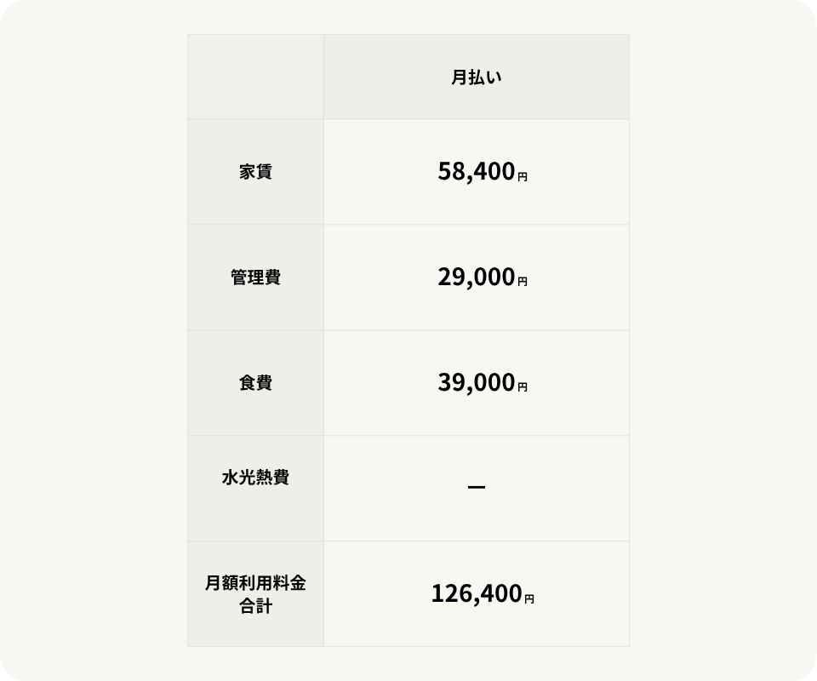Click the blank card area left of the table
Image resolution: width=817 pixels, height=681 pixels.
(94, 340)
